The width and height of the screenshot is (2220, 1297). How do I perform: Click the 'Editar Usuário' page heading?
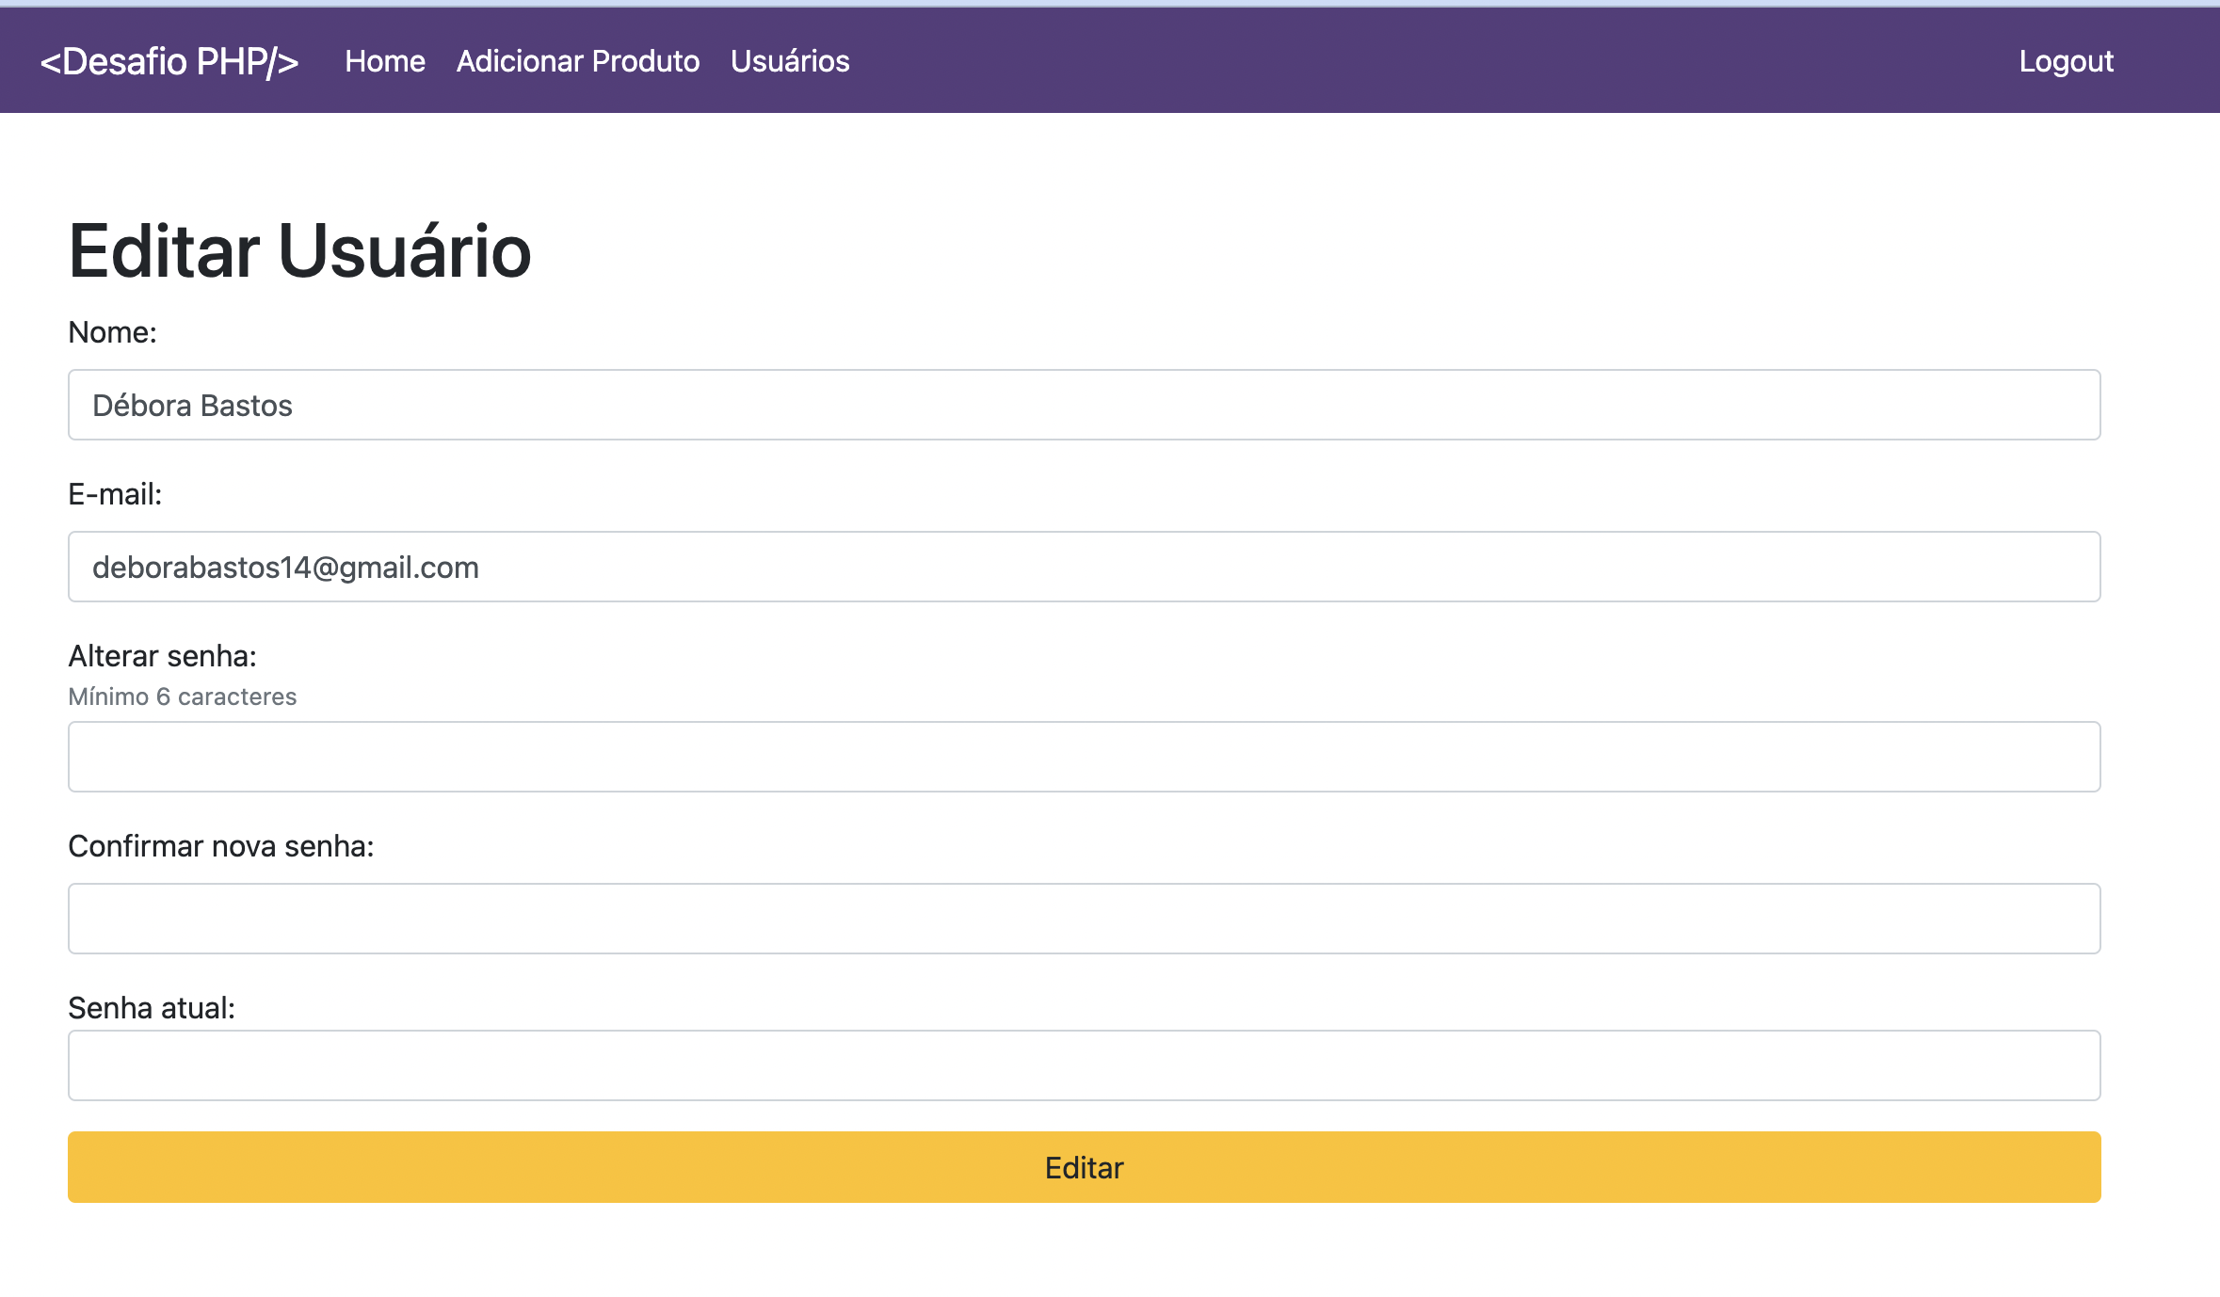point(299,251)
